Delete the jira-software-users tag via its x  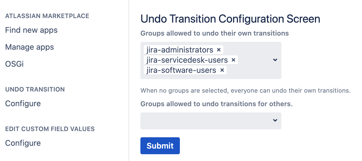pyautogui.click(x=222, y=70)
